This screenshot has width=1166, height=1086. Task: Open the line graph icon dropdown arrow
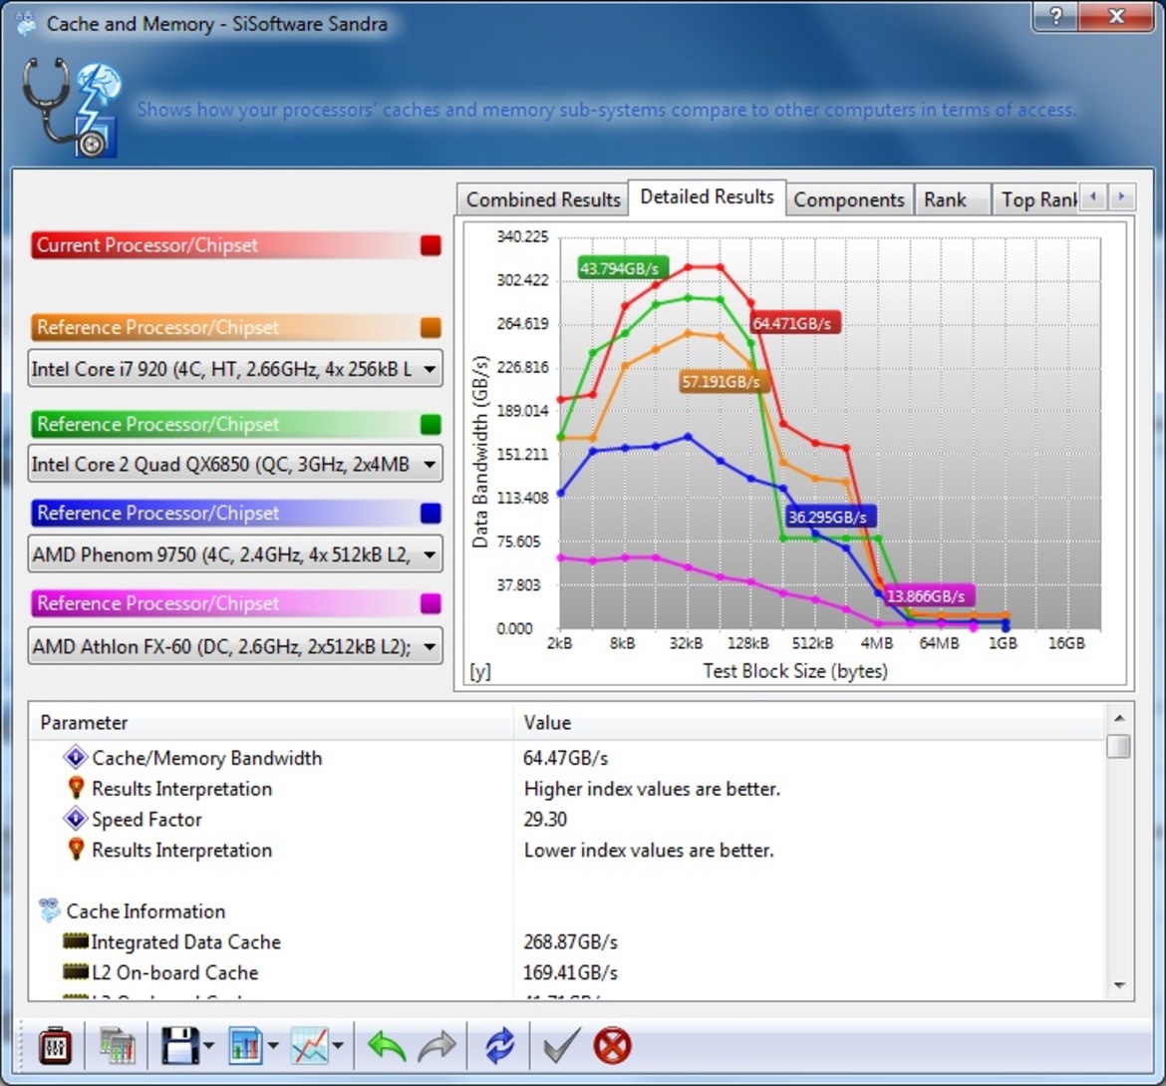coord(339,1046)
